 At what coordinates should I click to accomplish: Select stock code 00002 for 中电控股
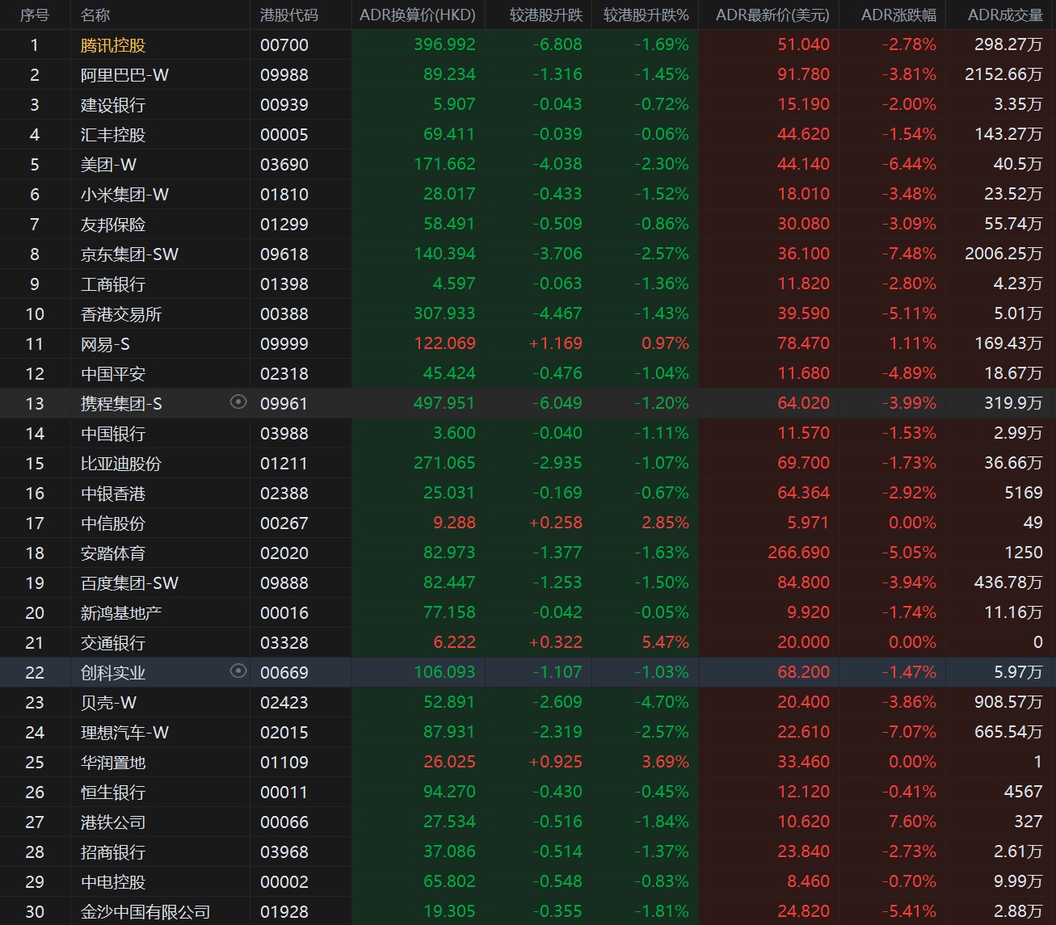[x=284, y=882]
